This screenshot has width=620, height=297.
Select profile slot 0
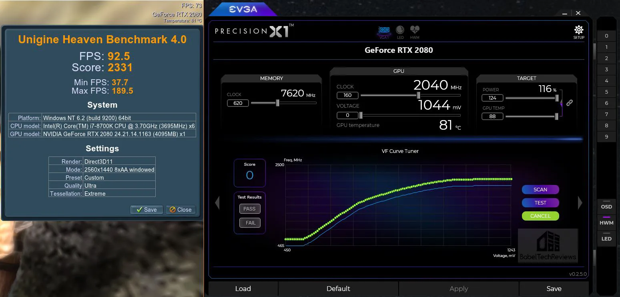[606, 36]
